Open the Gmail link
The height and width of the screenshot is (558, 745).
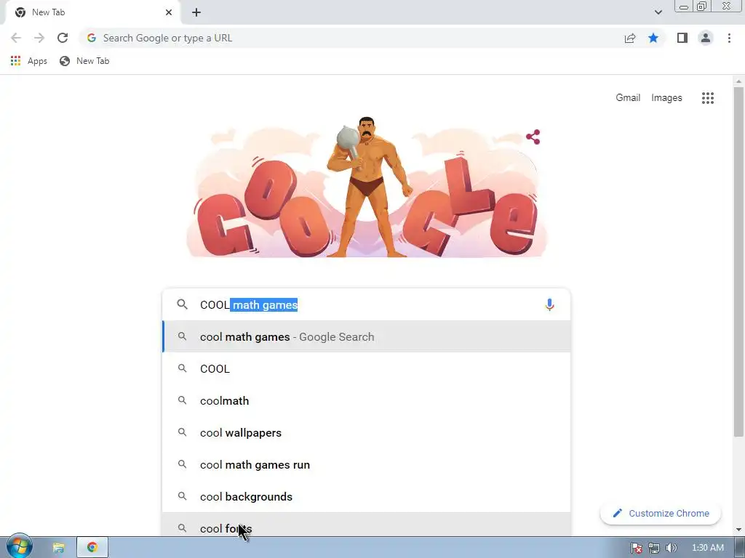(628, 98)
